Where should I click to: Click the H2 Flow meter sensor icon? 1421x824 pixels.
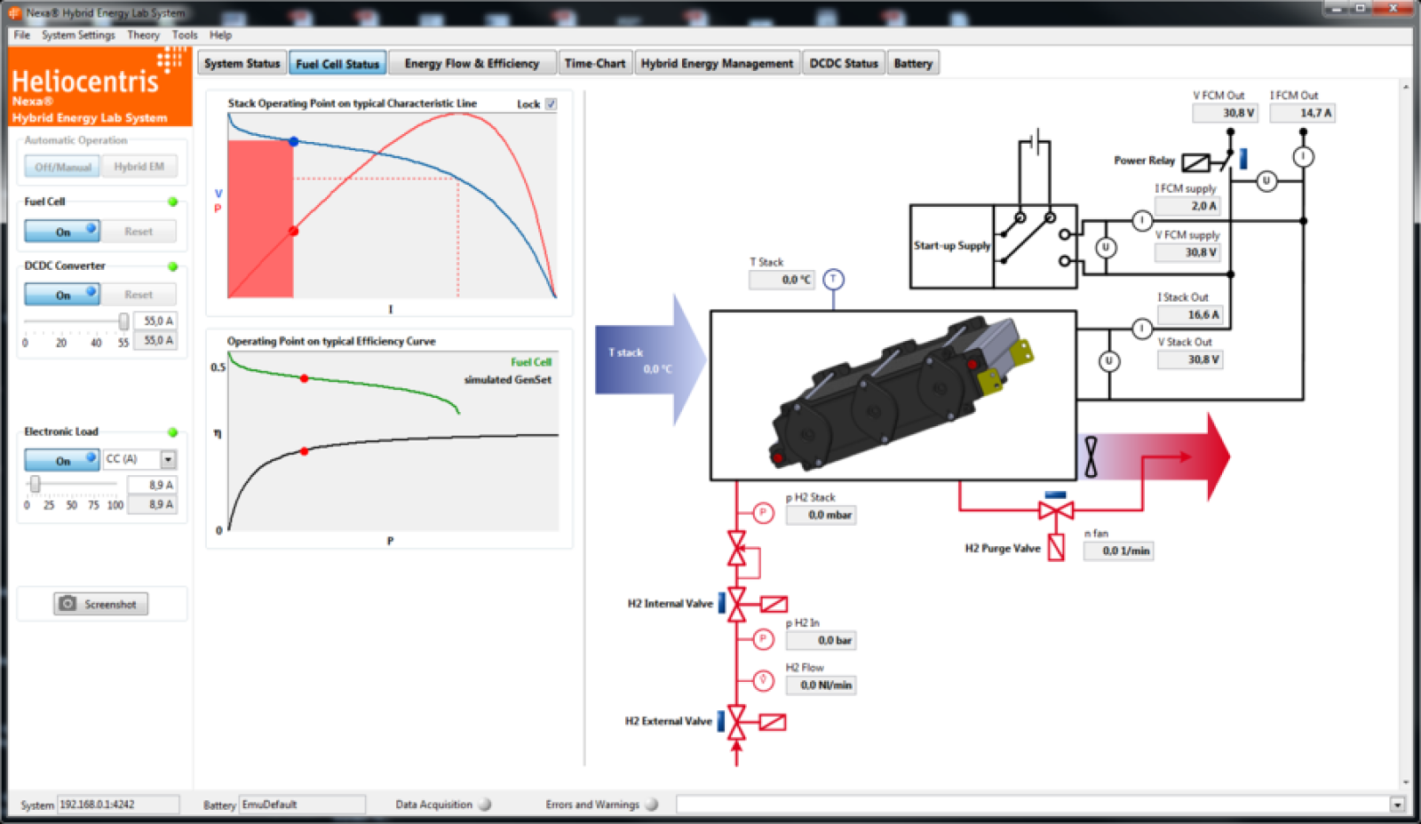pyautogui.click(x=763, y=680)
